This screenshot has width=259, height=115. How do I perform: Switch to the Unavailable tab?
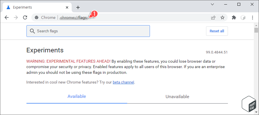[x=177, y=97]
